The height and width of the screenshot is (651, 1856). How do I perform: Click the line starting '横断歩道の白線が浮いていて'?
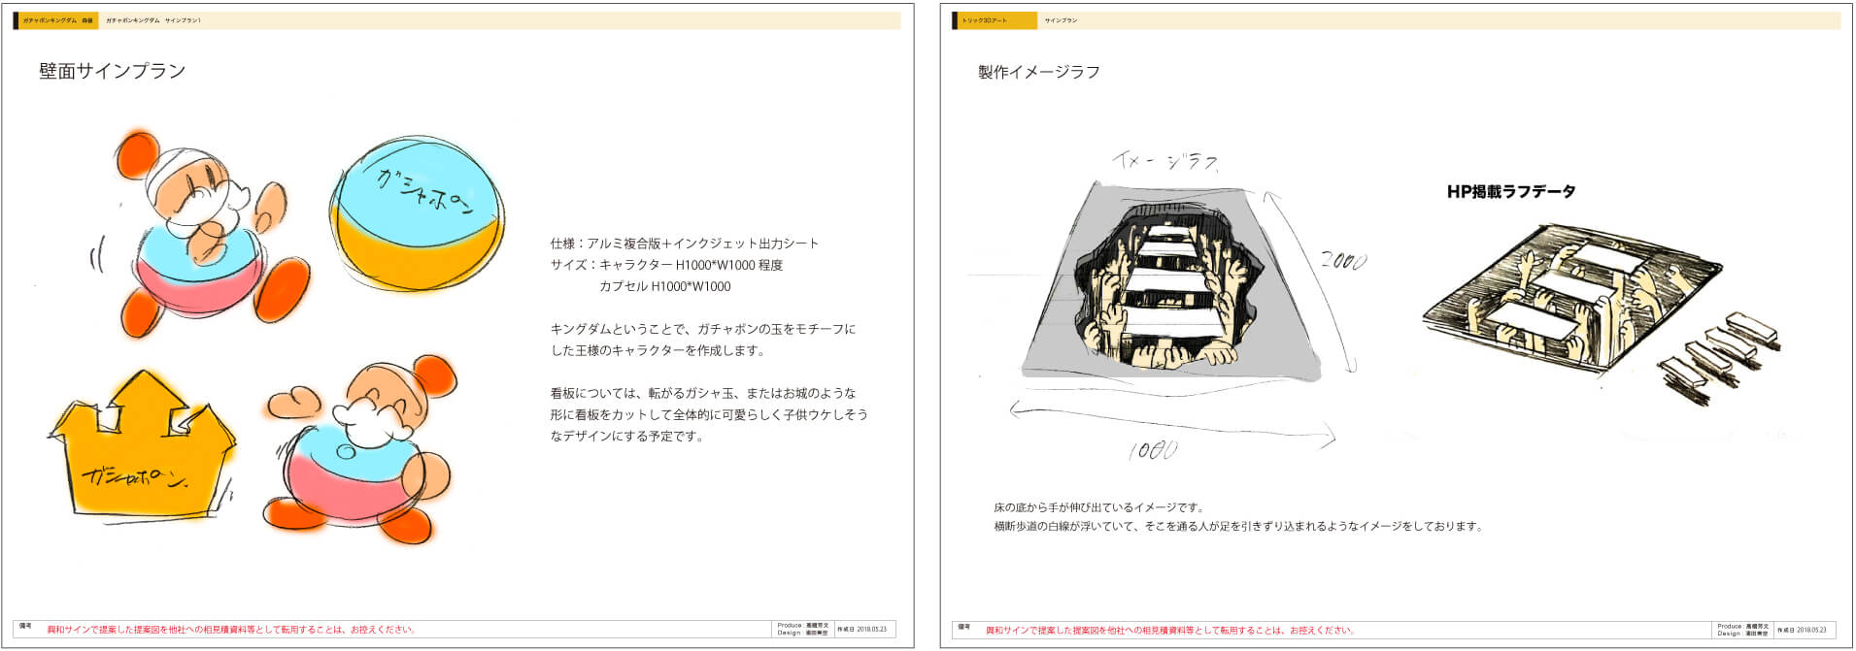click(x=1238, y=526)
